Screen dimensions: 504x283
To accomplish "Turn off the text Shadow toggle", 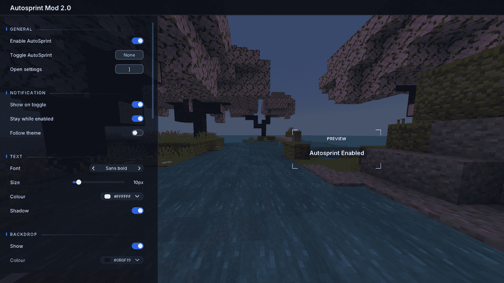I will click(x=138, y=210).
